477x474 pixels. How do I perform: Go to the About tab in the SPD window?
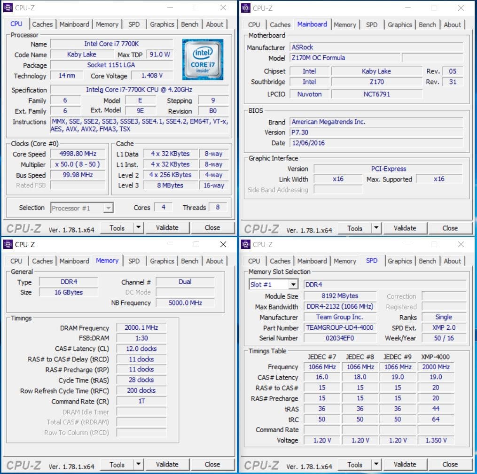(452, 261)
